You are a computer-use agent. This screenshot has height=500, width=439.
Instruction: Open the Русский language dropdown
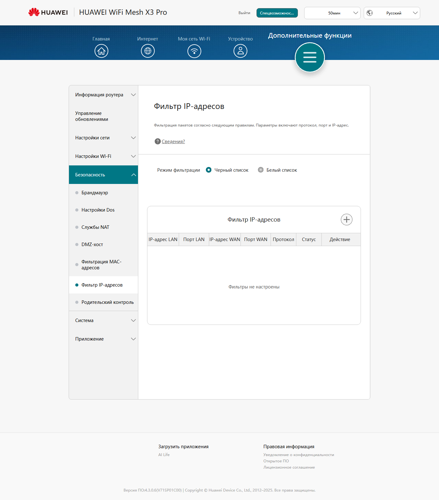pos(392,13)
